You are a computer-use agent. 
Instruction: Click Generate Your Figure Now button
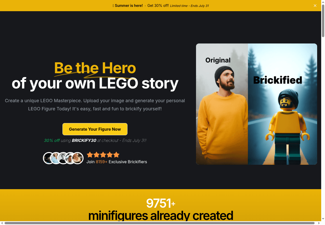tap(95, 129)
